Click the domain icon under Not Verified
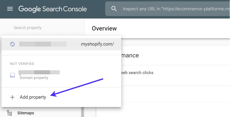Screen dimensions: 230x117 point(12,75)
